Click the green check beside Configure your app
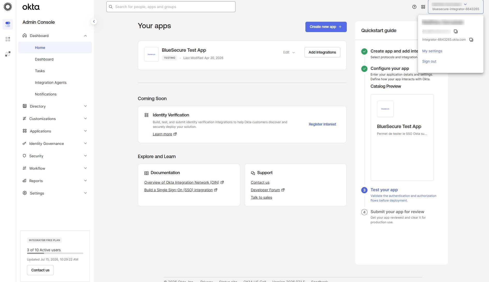This screenshot has width=489, height=282. click(364, 69)
